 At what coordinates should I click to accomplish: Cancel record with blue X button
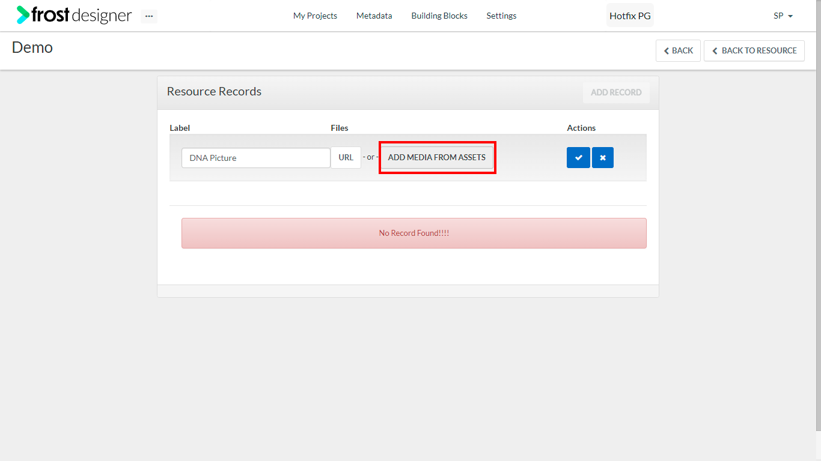pos(603,157)
